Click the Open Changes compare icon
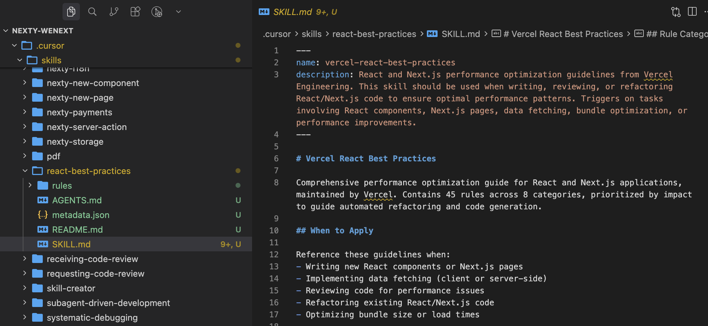708x326 pixels. coord(676,12)
